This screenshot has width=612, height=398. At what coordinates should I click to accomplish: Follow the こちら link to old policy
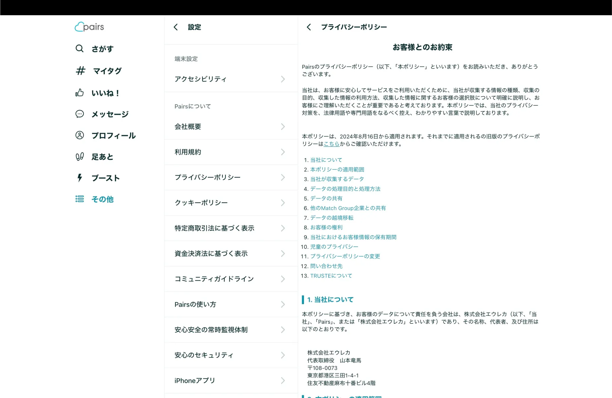point(332,144)
